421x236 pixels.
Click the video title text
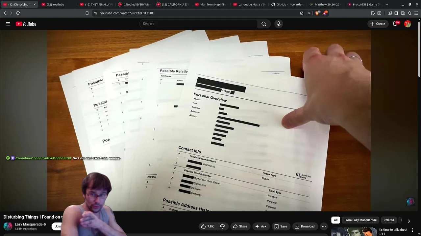pos(33,217)
